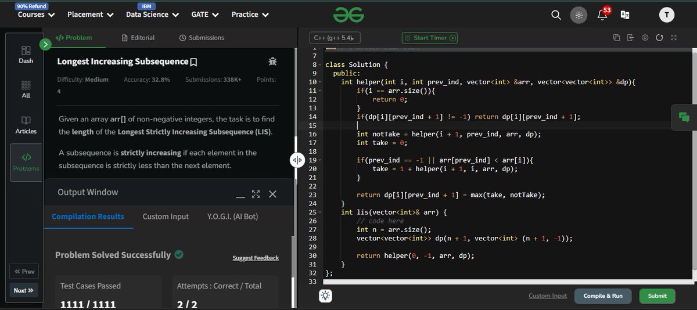The image size is (697, 310).
Task: Open the Practice dropdown menu
Action: tap(250, 15)
